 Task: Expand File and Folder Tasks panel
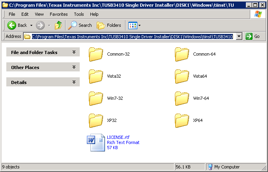[x=43, y=52]
